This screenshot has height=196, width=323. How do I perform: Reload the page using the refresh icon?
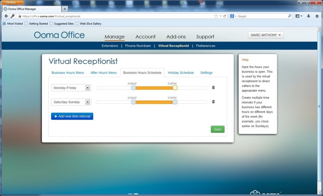pos(225,16)
